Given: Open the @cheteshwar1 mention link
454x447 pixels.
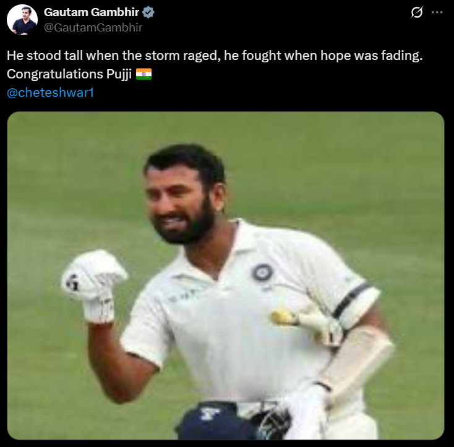Looking at the screenshot, I should coord(50,93).
